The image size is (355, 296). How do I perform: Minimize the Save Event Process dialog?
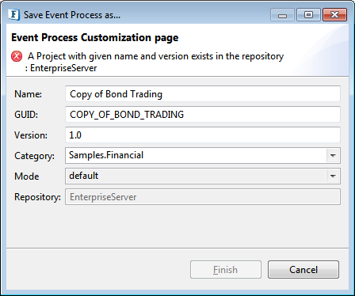[282, 15]
